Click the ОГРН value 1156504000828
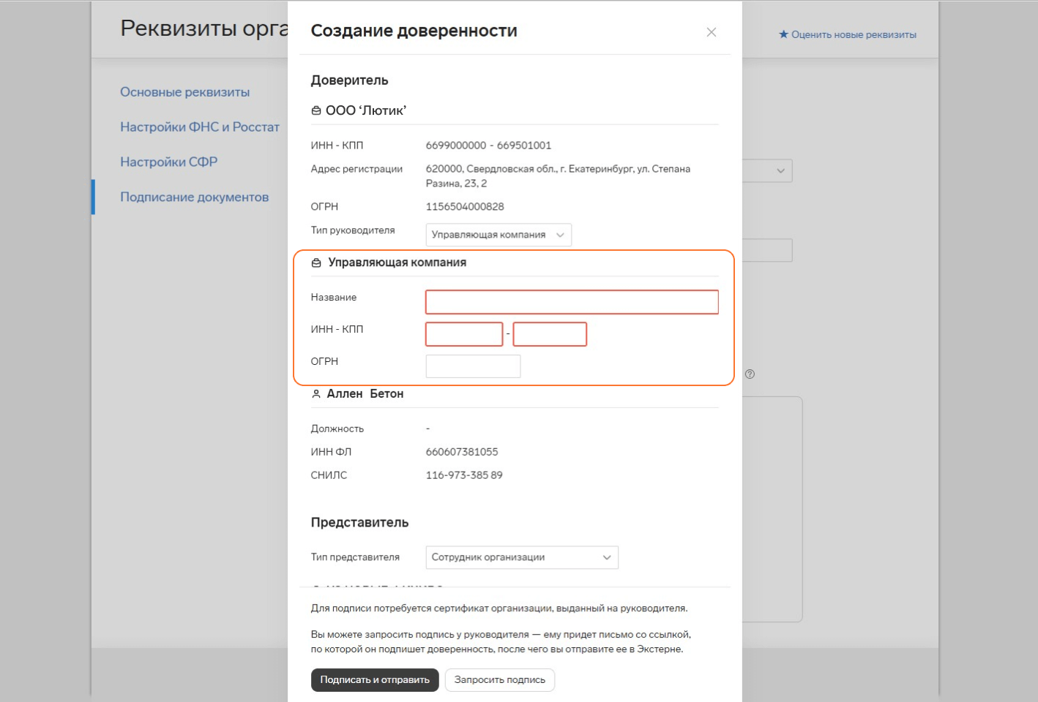1038x702 pixels. pos(465,207)
